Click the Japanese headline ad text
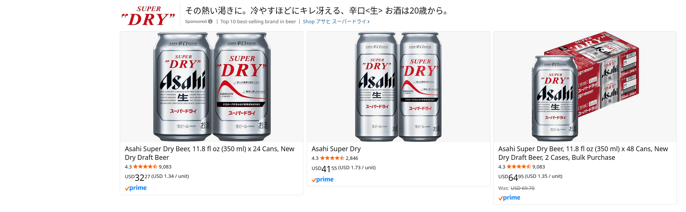Screen dimensions: 686x212 tap(317, 11)
